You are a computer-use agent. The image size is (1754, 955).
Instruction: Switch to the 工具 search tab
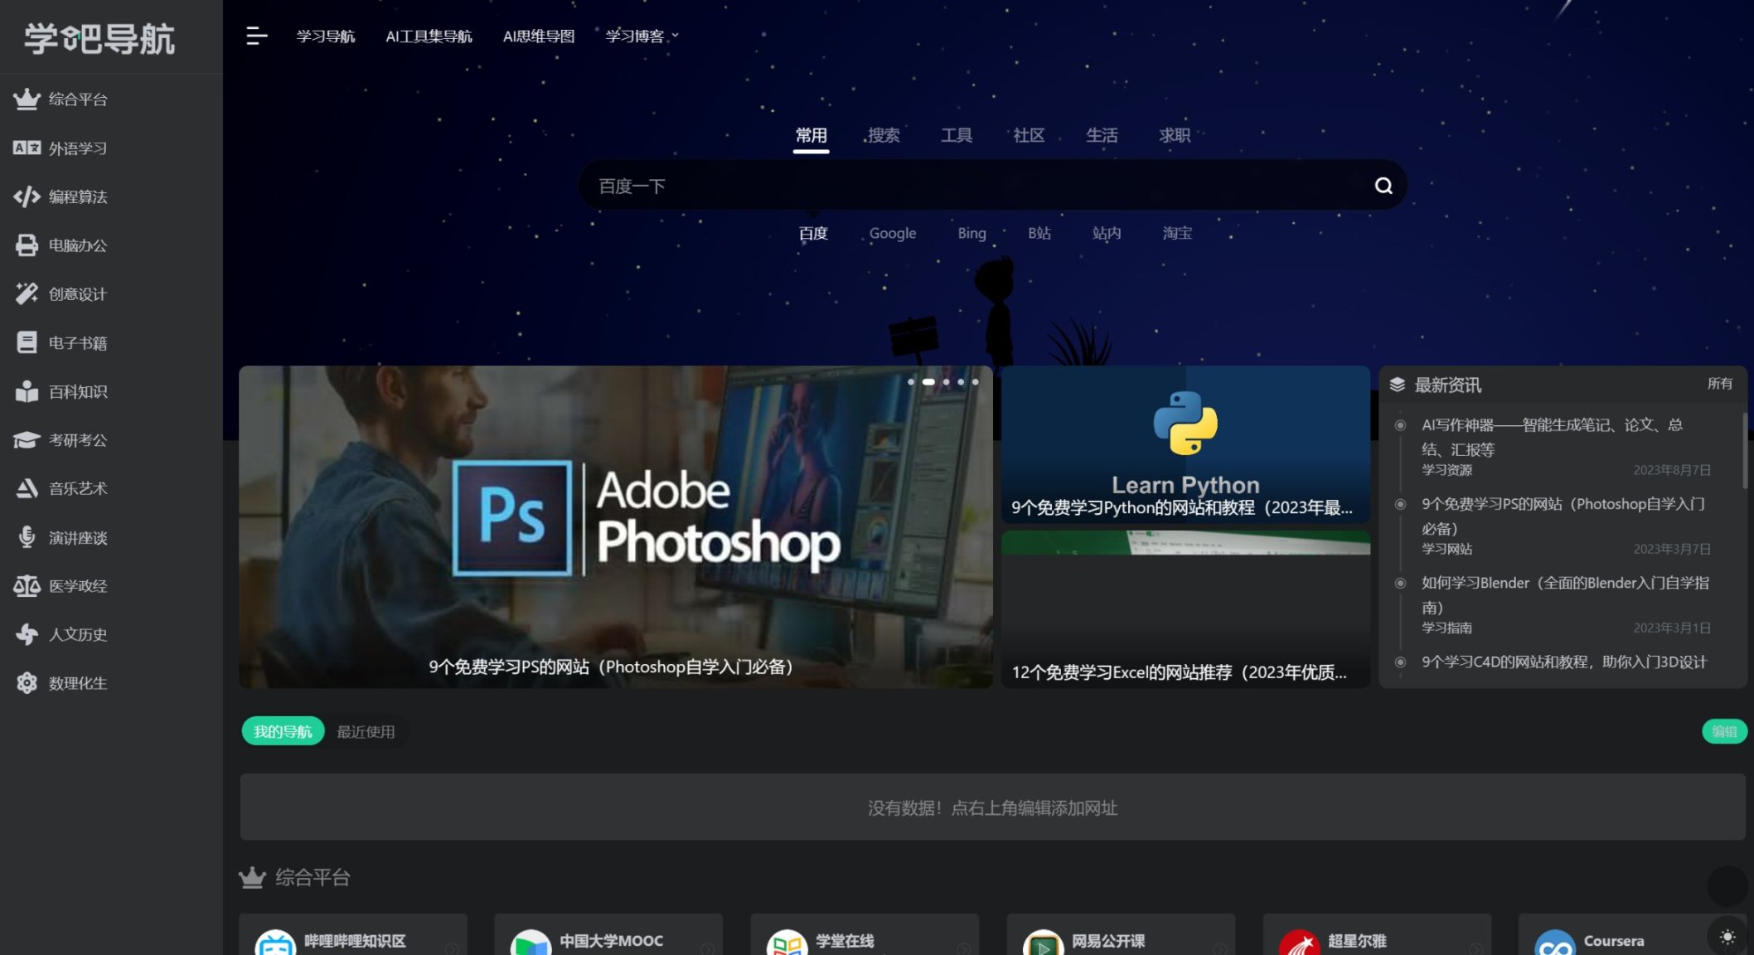(956, 135)
